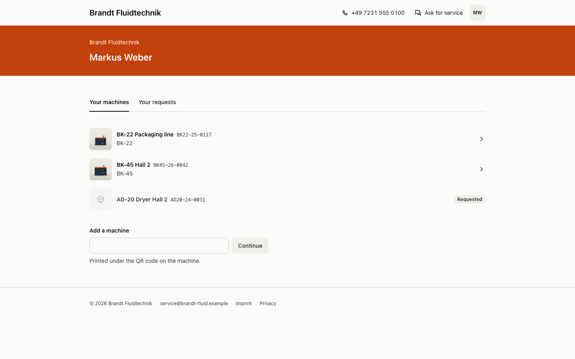
Task: Open the BK-22 Packaging line machine thumbnail
Action: click(101, 139)
